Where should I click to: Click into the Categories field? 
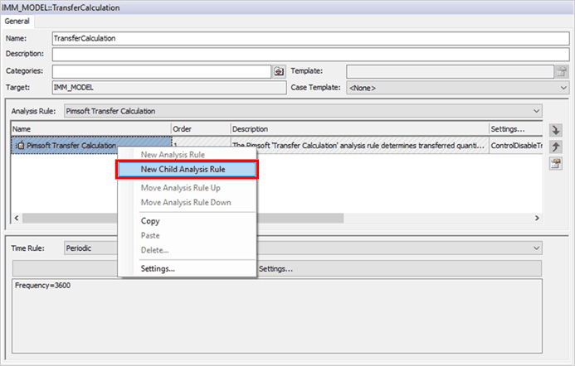point(162,72)
